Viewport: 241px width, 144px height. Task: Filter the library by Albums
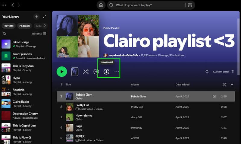(39, 26)
